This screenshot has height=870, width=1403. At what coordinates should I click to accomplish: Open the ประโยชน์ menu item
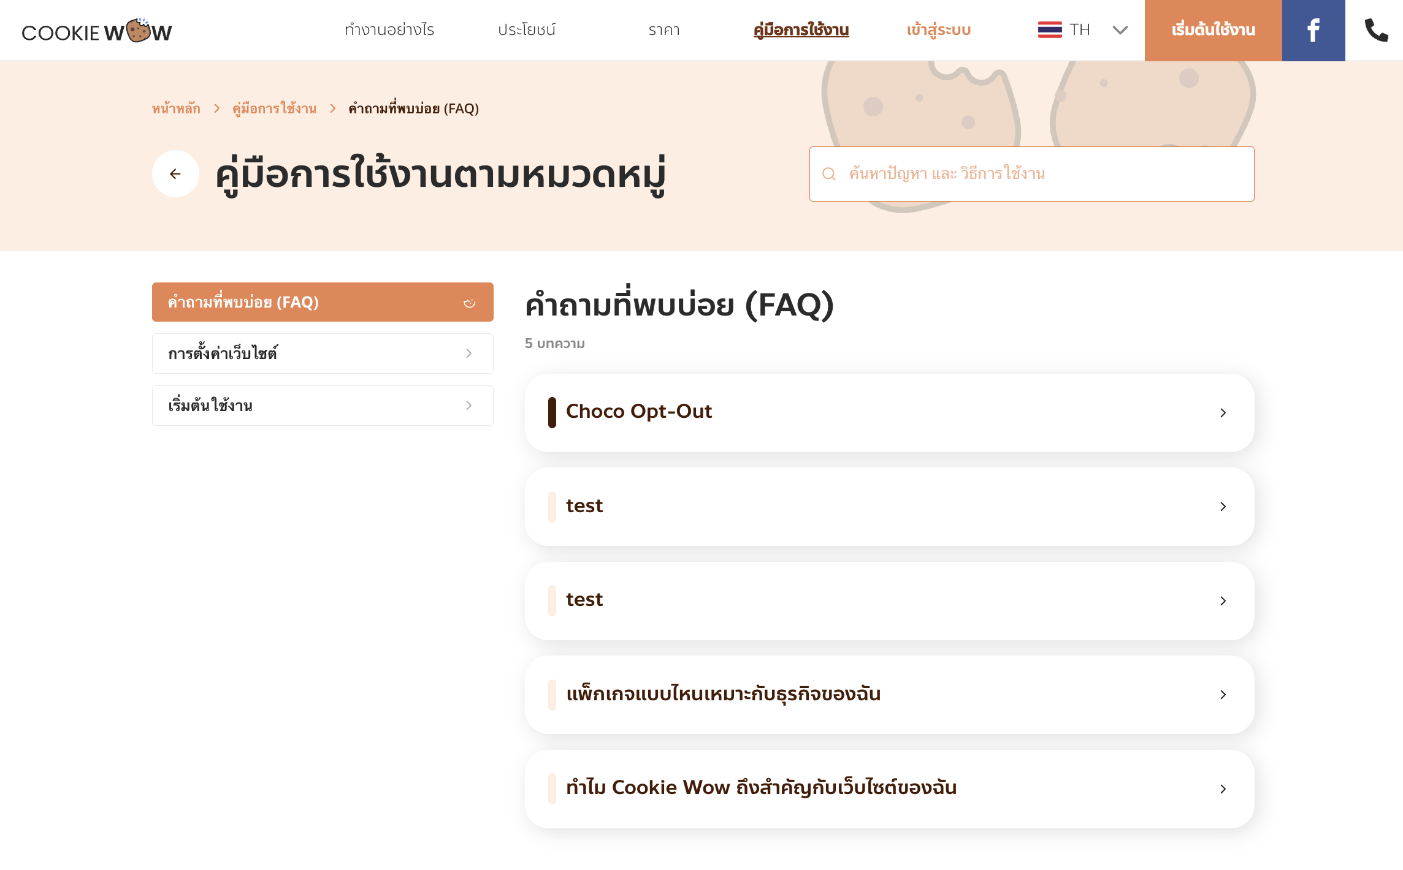(527, 30)
